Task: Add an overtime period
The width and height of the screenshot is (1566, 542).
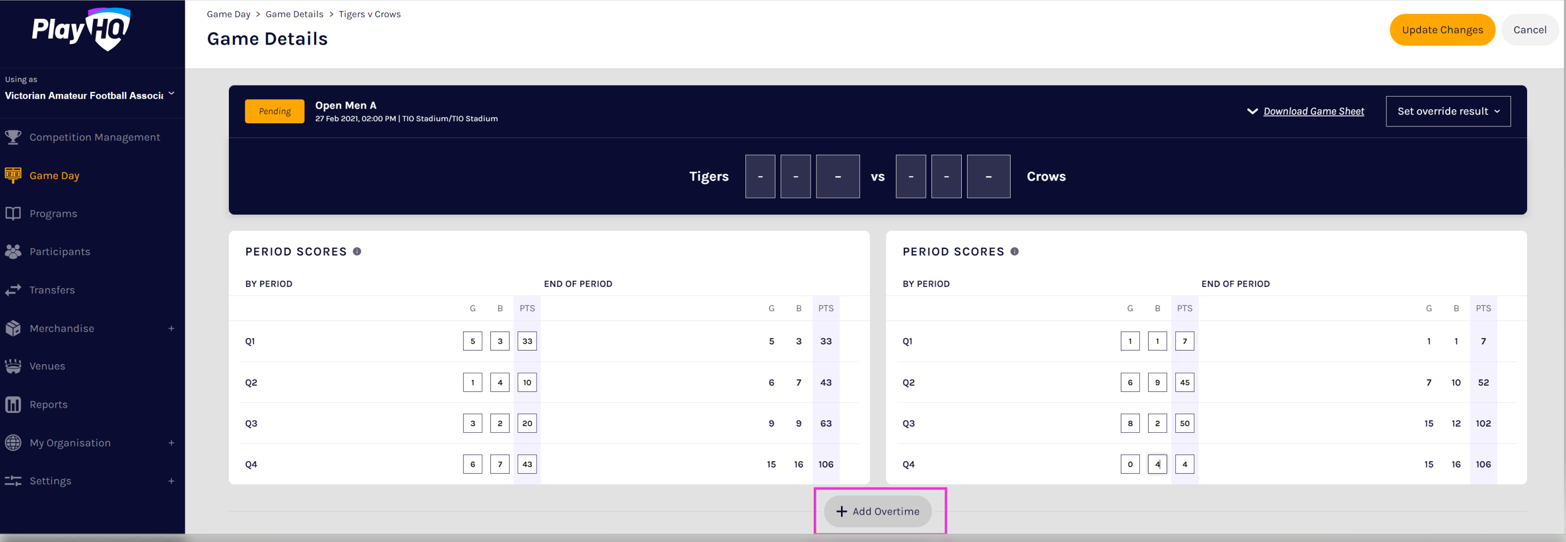Action: 877,511
